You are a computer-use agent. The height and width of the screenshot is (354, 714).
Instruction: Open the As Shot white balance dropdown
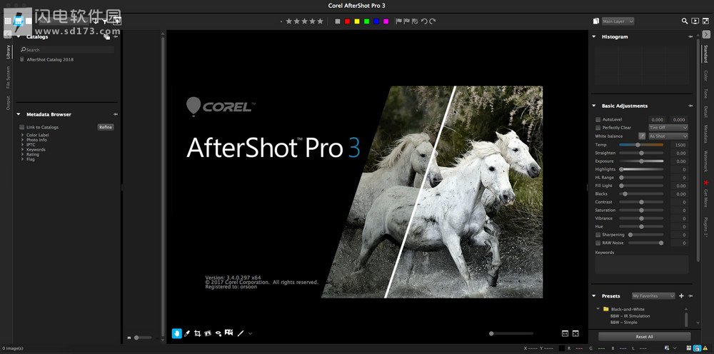[668, 136]
